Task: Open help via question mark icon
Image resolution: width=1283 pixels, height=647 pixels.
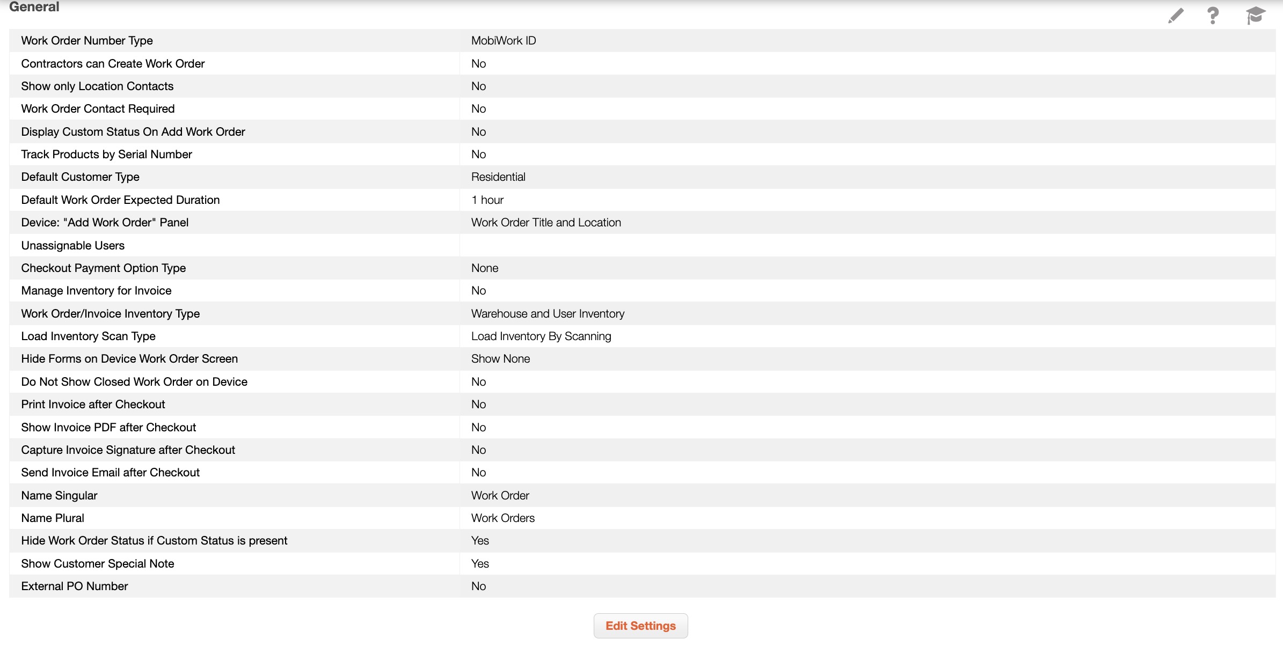Action: 1213,16
